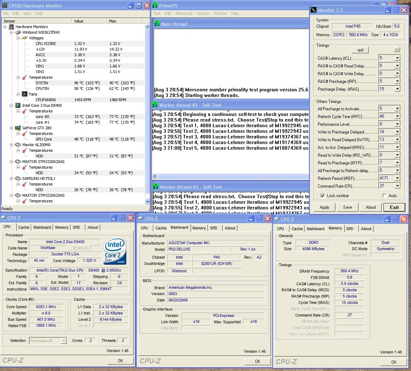The image size is (411, 371).
Task: Click the Max column header
Action: point(124,21)
